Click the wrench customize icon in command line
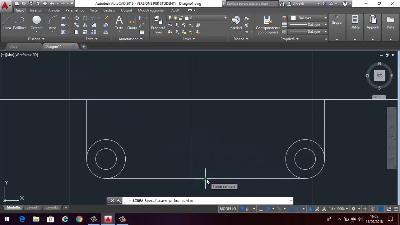This screenshot has height=225, width=400. point(119,201)
